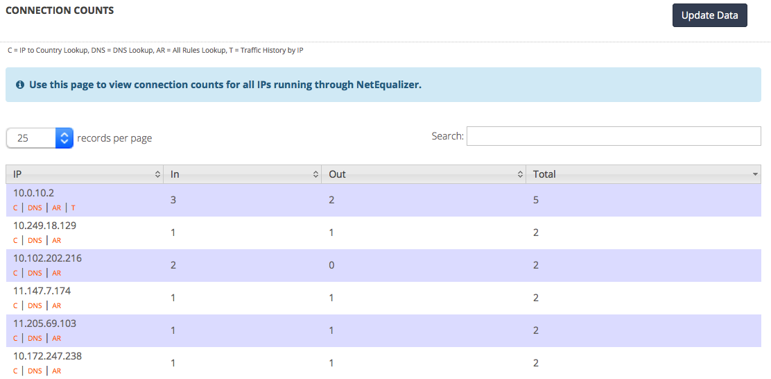
Task: Open country lookup (C) for 10.0.10.2
Action: click(15, 208)
